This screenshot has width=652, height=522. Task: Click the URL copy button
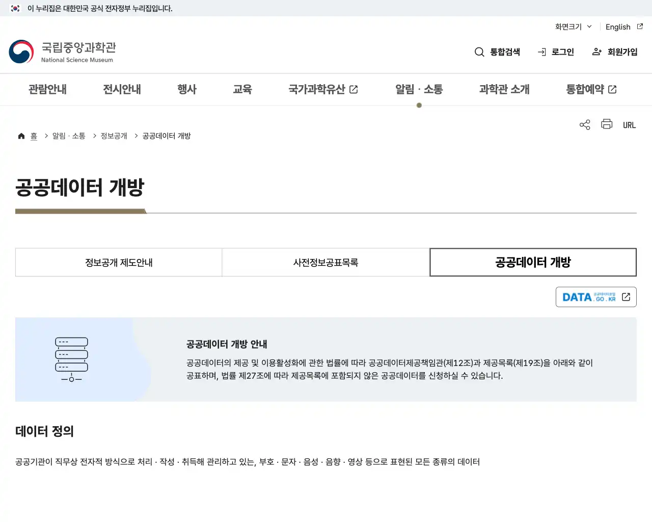coord(629,124)
